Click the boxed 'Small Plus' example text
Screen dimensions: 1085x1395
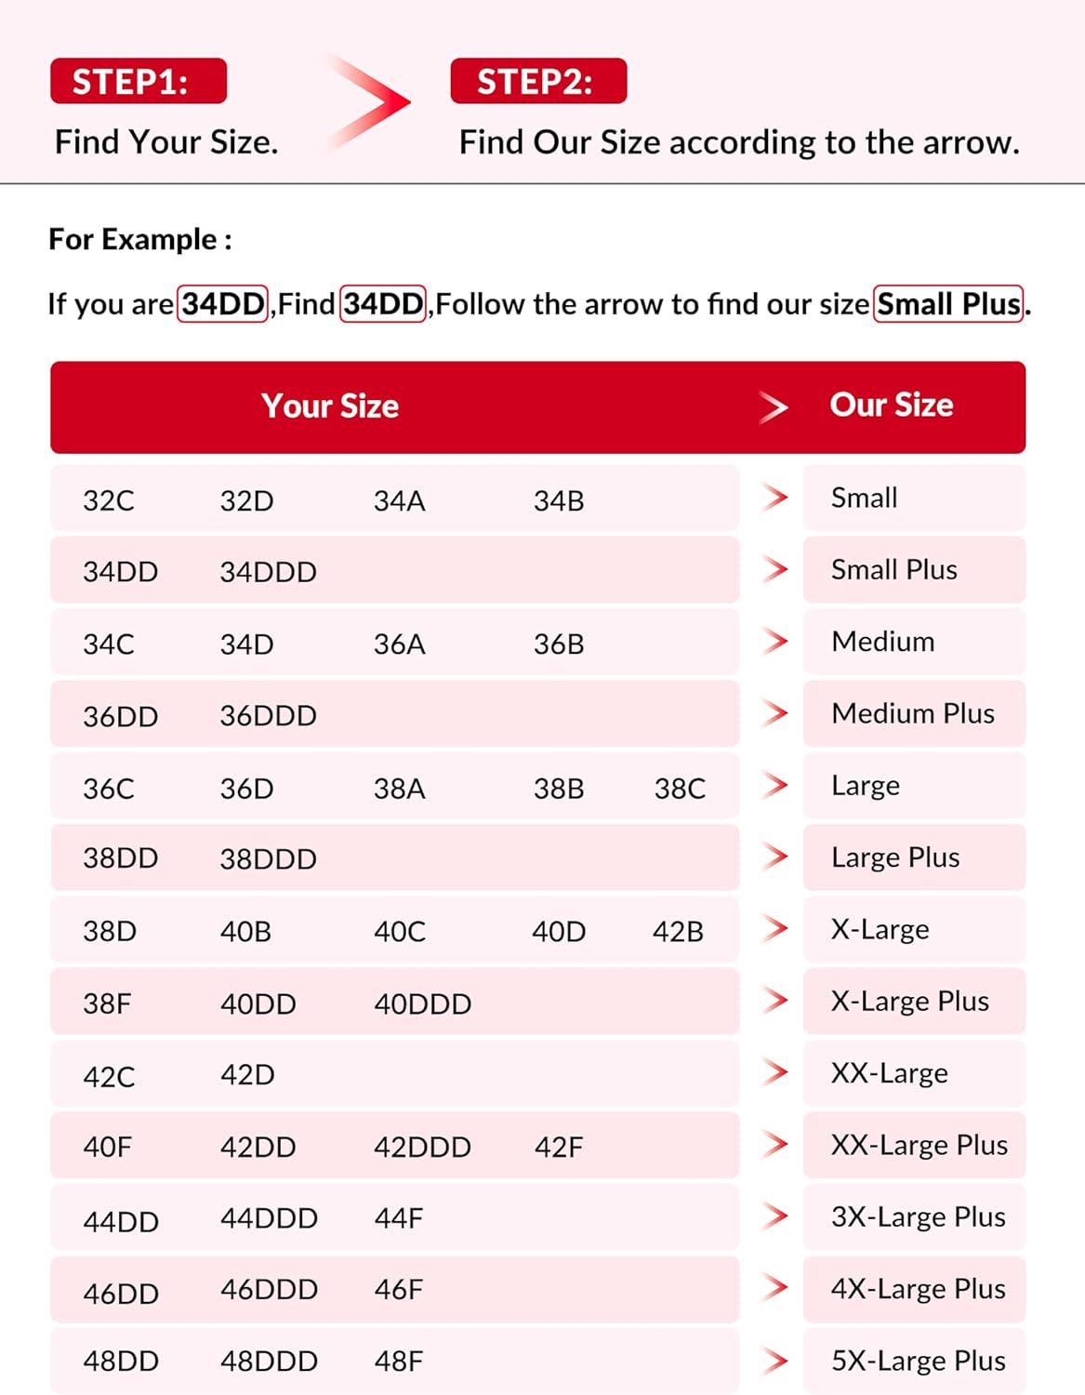pos(948,304)
